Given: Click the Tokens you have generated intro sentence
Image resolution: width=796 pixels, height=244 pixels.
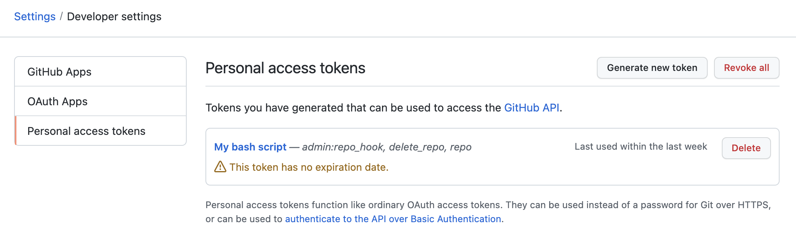Looking at the screenshot, I should coord(384,108).
